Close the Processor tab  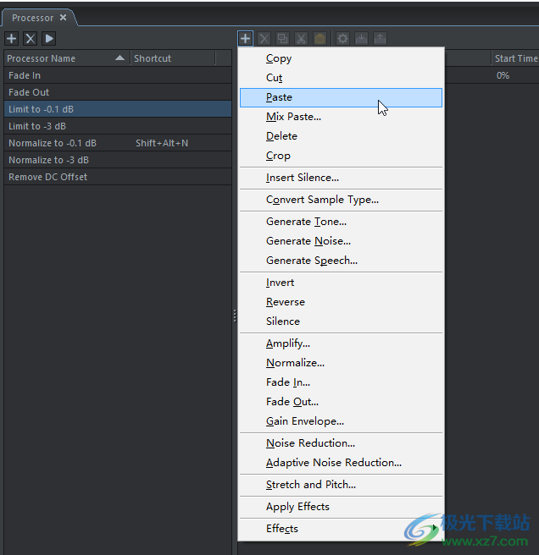pyautogui.click(x=63, y=17)
